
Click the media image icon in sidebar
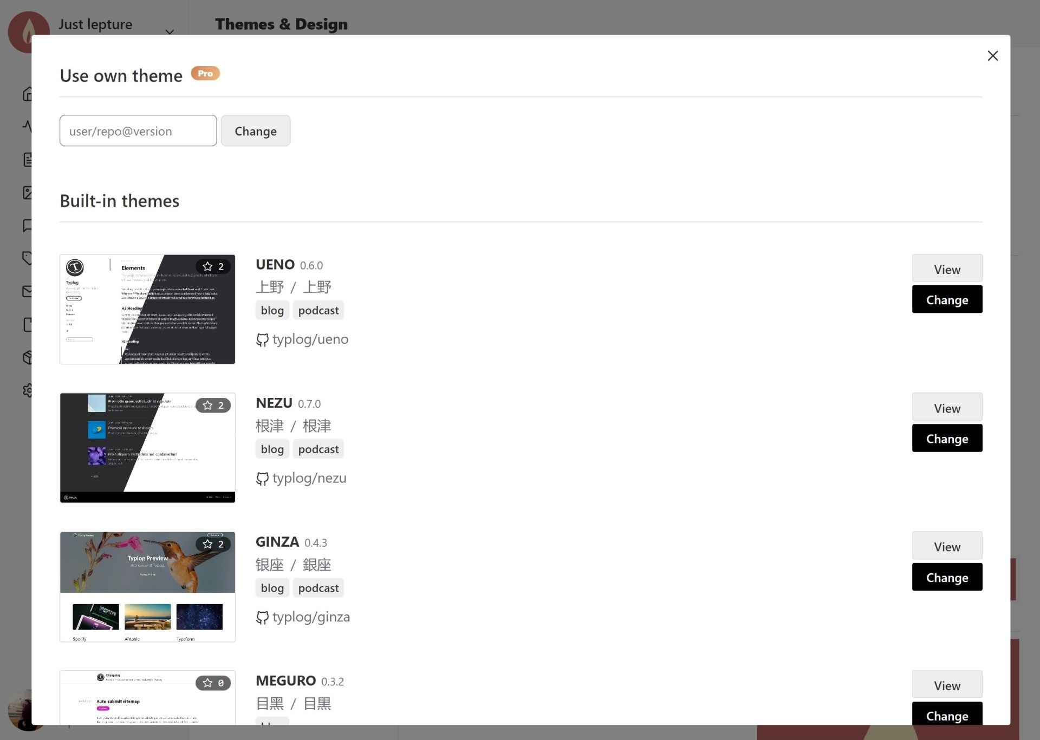click(x=28, y=193)
